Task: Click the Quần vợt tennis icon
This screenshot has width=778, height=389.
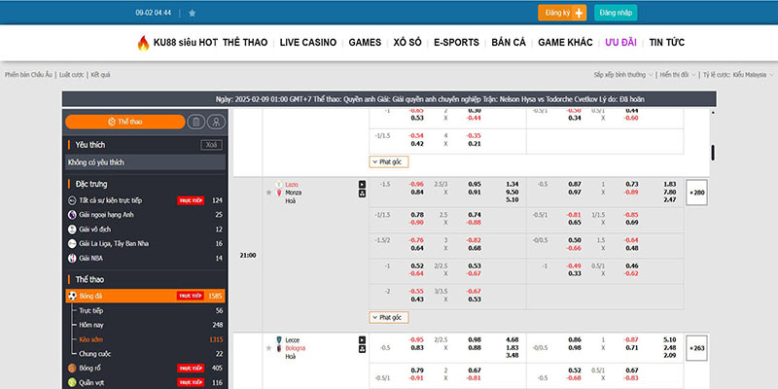Action: click(x=72, y=383)
